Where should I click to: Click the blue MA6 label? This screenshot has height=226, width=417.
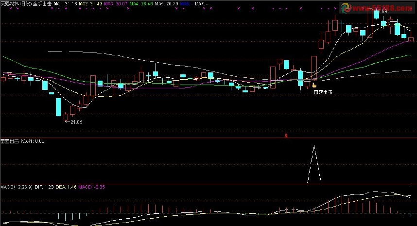coord(186,4)
